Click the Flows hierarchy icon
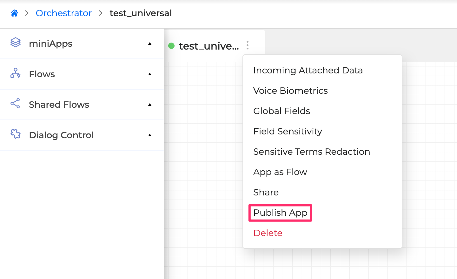This screenshot has height=279, width=457. [x=15, y=73]
